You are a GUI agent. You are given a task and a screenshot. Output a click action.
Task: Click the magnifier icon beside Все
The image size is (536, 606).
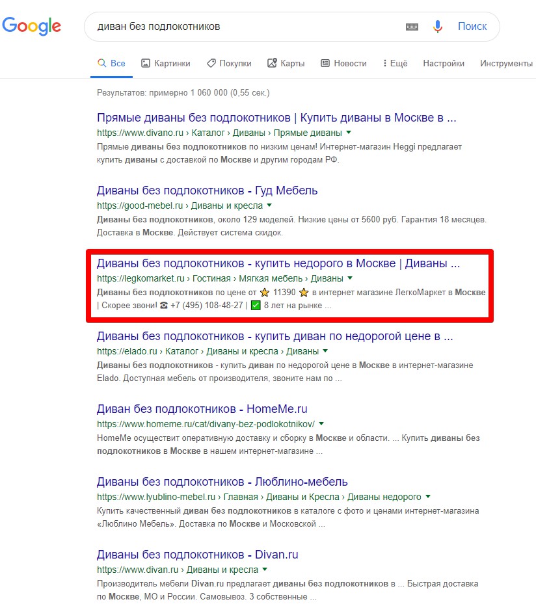tap(101, 63)
